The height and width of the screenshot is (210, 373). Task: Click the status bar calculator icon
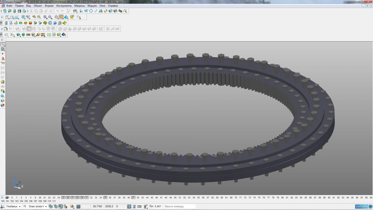coord(134,206)
